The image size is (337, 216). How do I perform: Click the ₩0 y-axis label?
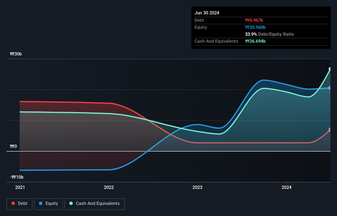tap(13, 146)
